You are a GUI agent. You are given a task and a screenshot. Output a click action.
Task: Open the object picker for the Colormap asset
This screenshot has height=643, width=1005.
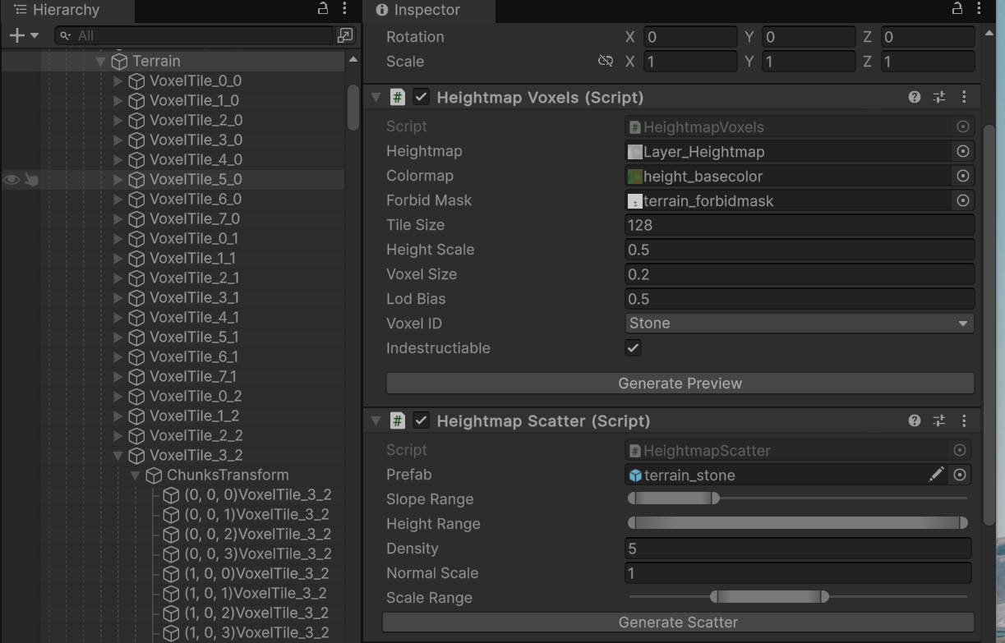coord(961,176)
